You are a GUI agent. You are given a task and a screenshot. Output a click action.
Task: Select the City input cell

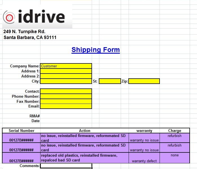point(66,81)
